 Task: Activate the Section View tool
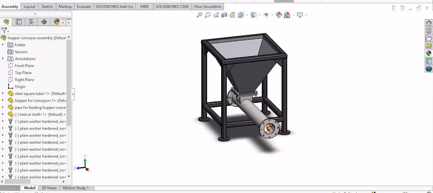[224, 15]
